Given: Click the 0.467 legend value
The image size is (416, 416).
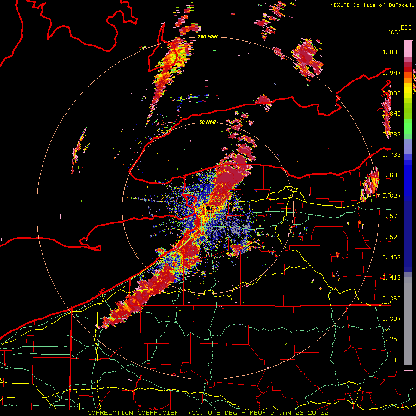Looking at the screenshot, I should 392,257.
